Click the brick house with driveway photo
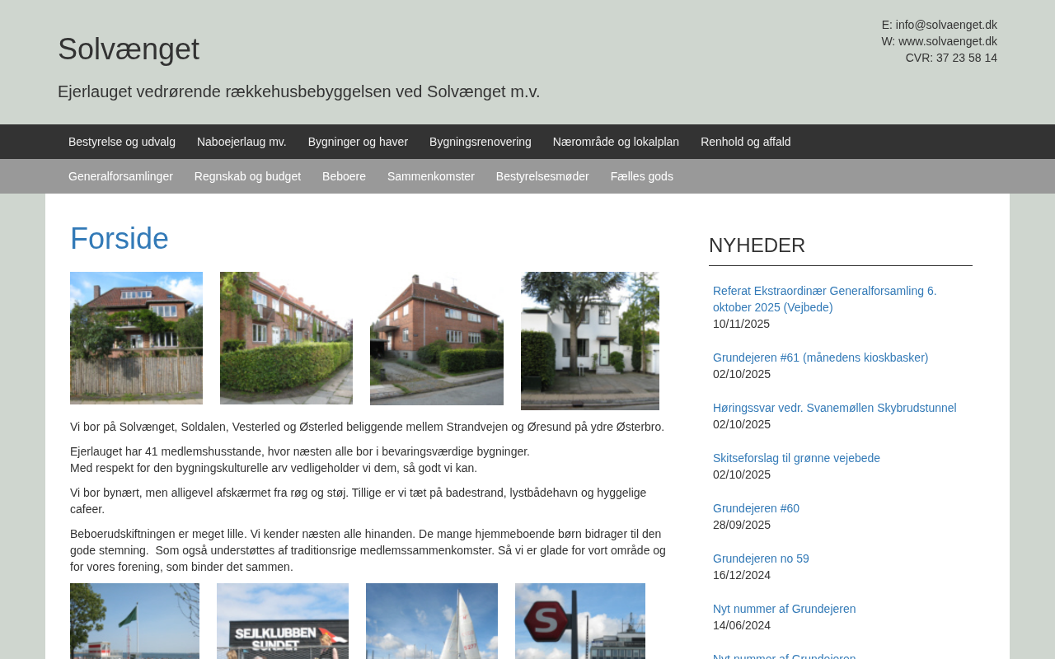The height and width of the screenshot is (659, 1055). [437, 339]
